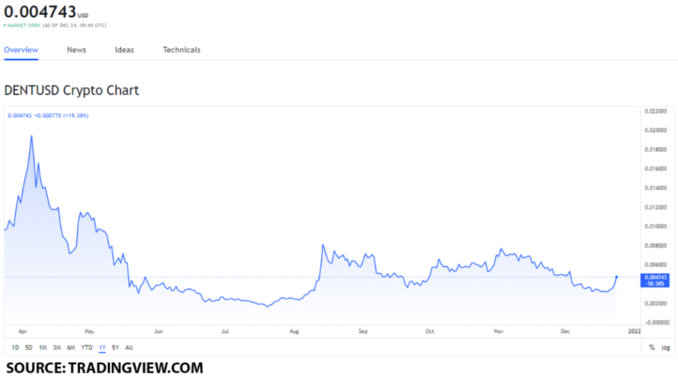
Task: Click the 0.006000 price axis label
Action: pyautogui.click(x=655, y=265)
